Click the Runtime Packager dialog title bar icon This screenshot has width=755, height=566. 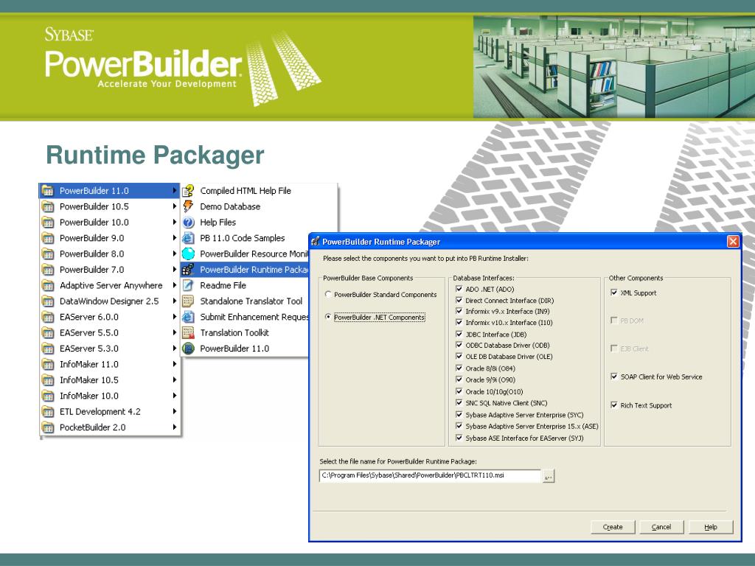(x=316, y=242)
